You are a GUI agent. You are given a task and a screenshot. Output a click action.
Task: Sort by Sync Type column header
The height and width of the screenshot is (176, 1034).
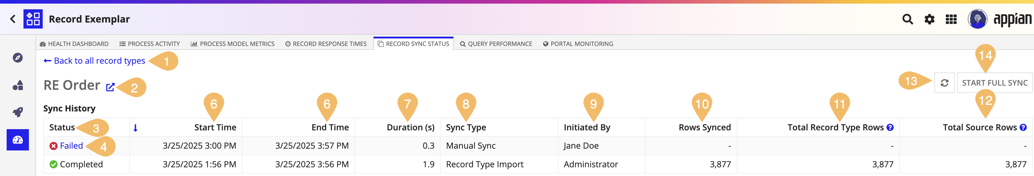(x=466, y=127)
